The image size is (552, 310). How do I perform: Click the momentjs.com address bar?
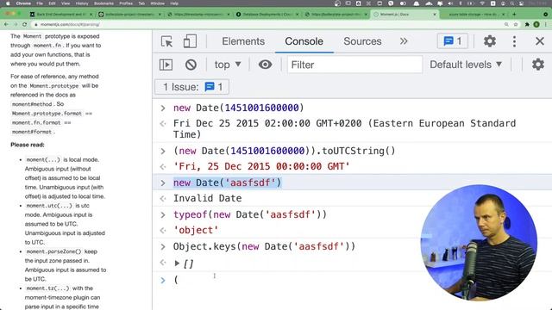click(267, 25)
